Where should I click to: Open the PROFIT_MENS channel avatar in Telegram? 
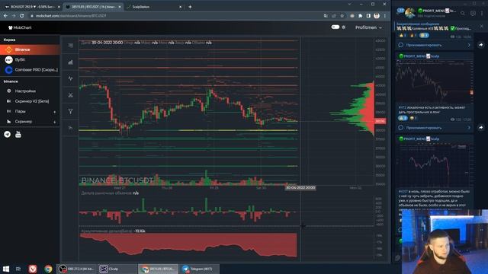coord(410,13)
